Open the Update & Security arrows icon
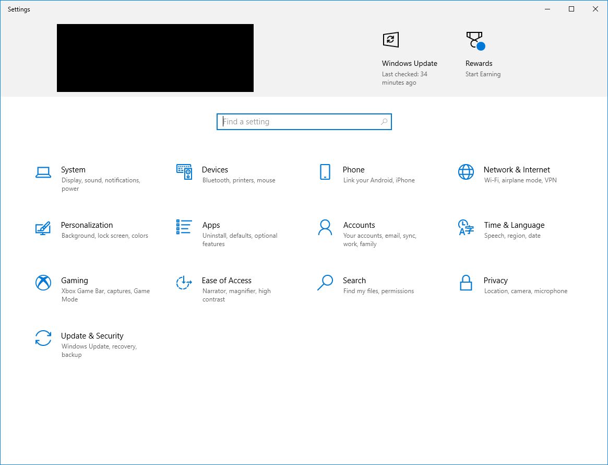This screenshot has height=465, width=608. [x=43, y=338]
